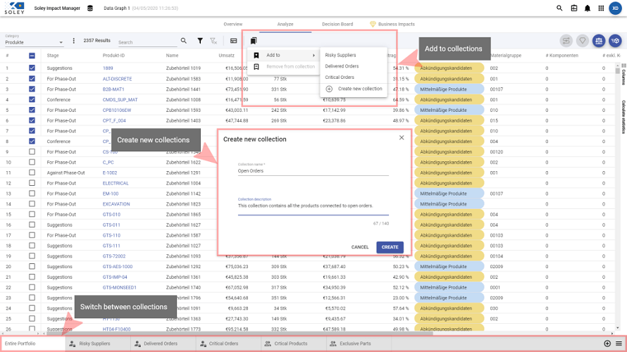627x352 pixels.
Task: Click the search magnifier icon in top bar
Action: 559,8
